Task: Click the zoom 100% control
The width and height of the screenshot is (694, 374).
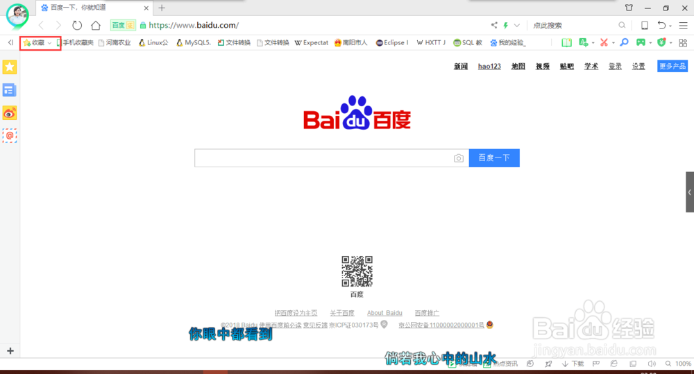Action: point(678,364)
